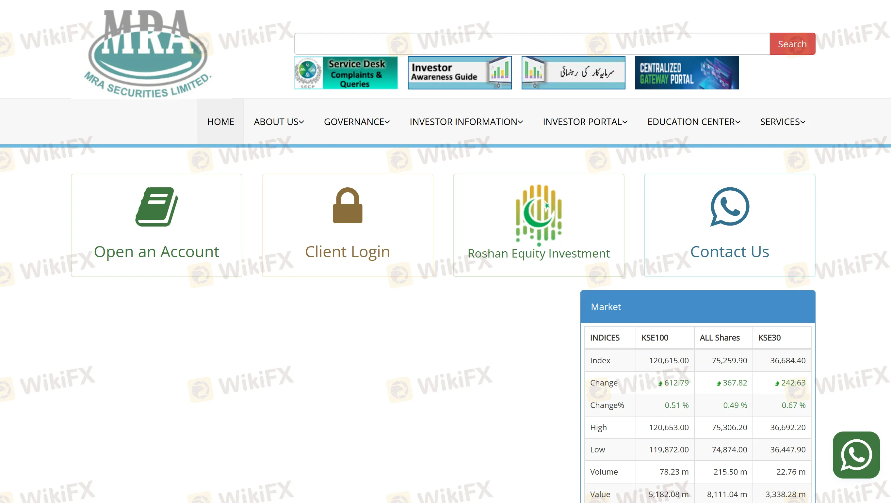Click the KSE100 volume 78.23 m
Viewport: 891px width, 503px height.
(674, 472)
